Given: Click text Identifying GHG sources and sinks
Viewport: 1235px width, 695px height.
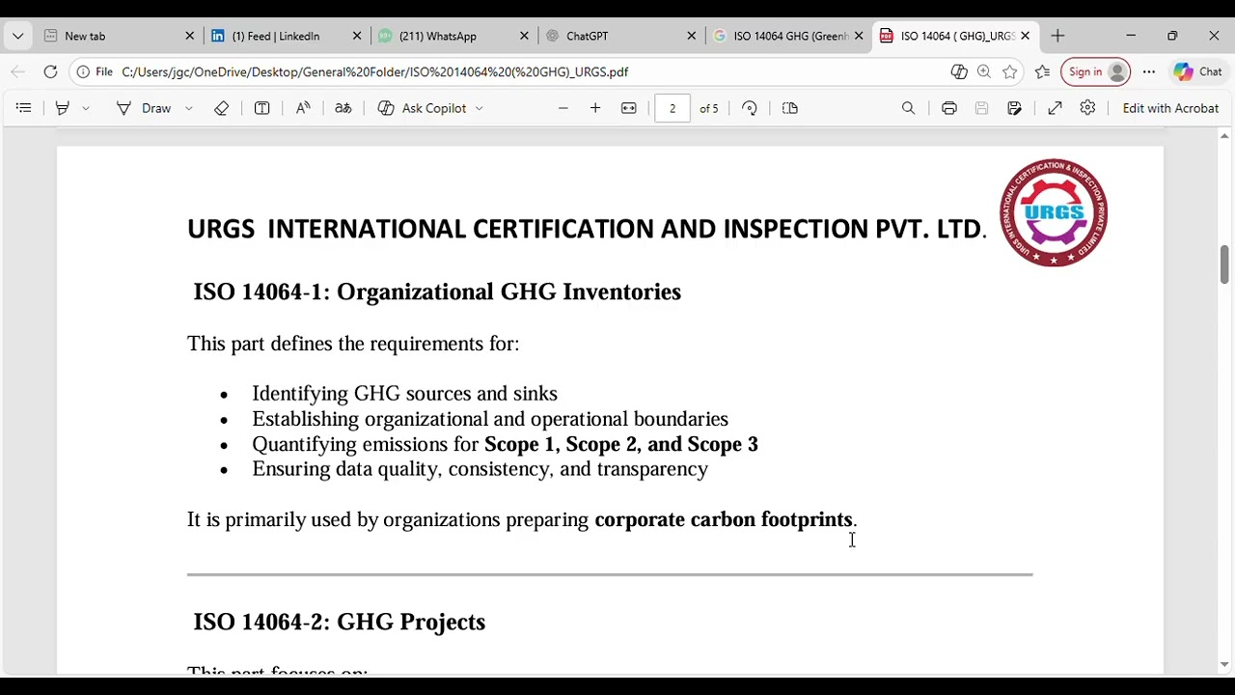Looking at the screenshot, I should (x=404, y=393).
